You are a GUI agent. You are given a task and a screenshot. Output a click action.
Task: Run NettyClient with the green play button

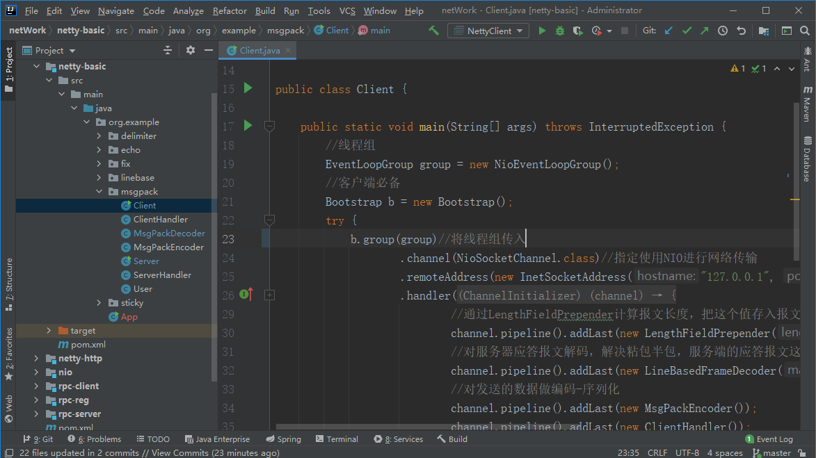click(542, 31)
